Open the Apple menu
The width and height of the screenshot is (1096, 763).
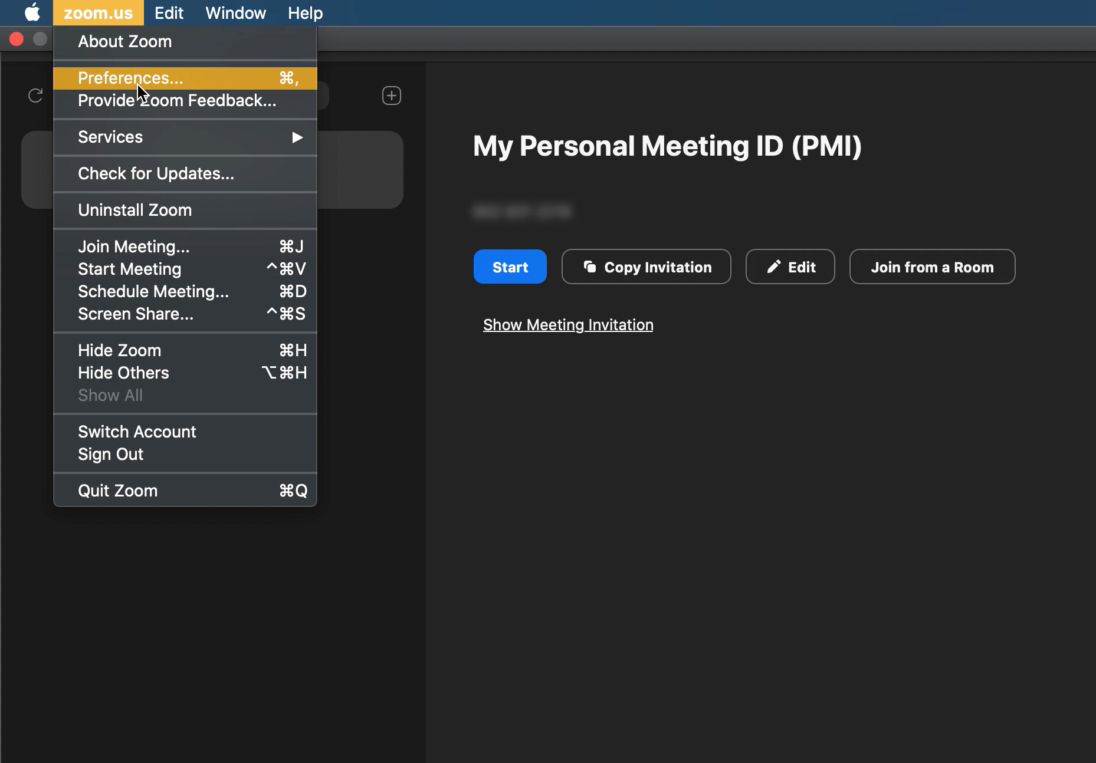[x=32, y=12]
